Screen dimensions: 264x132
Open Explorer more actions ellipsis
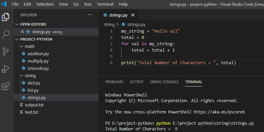coord(90,15)
